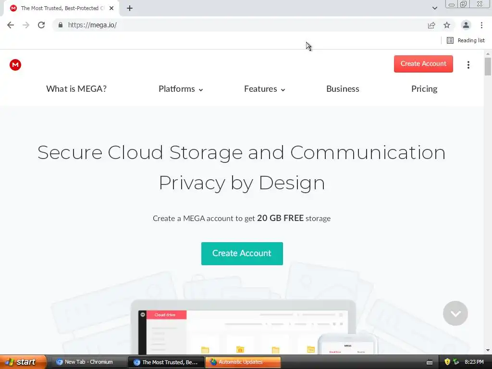Click the browser forward arrow
This screenshot has width=492, height=369.
pyautogui.click(x=26, y=25)
